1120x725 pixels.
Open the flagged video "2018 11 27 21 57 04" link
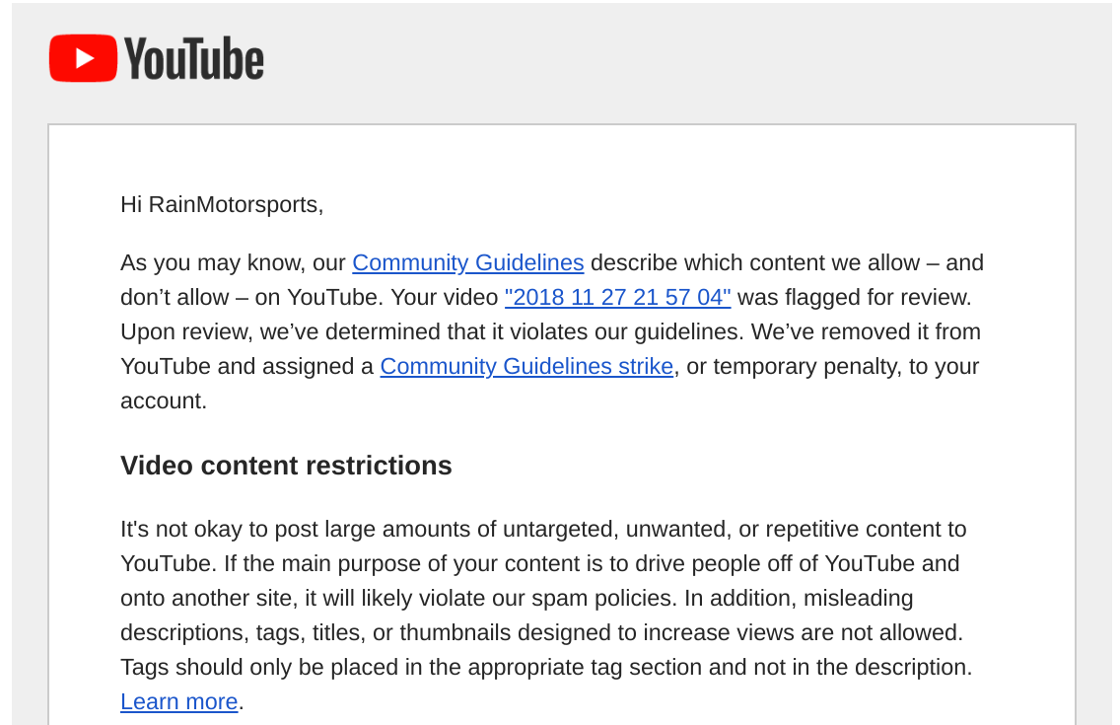pos(618,297)
